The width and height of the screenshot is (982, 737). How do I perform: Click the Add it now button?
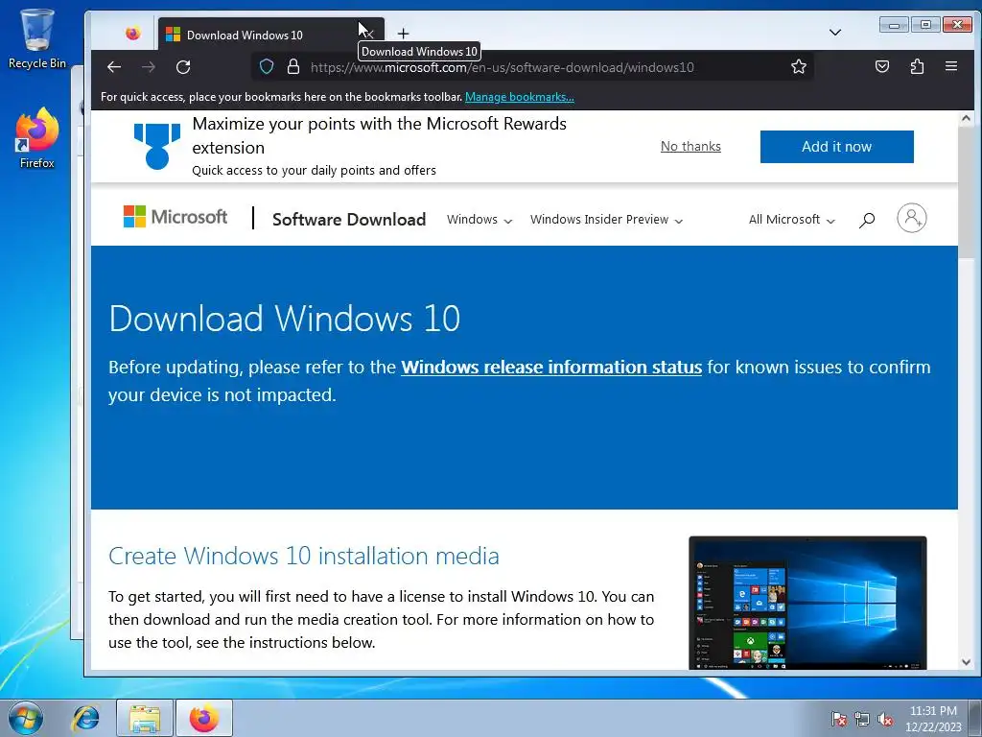pos(836,147)
